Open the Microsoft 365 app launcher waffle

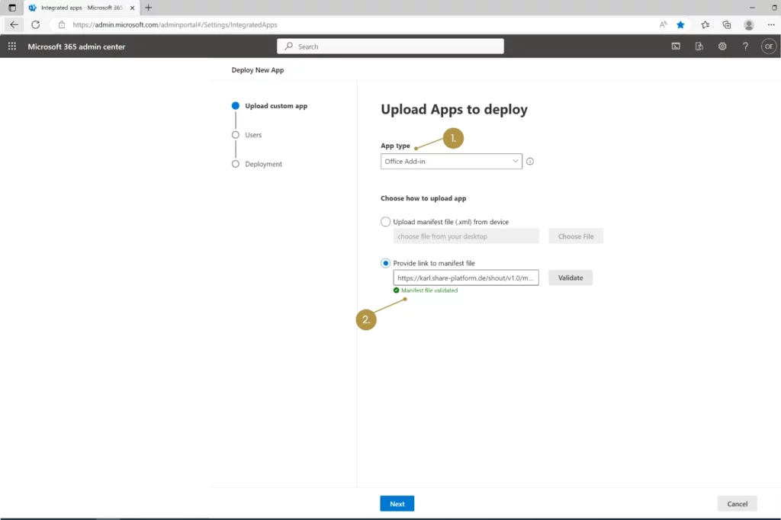coord(12,47)
